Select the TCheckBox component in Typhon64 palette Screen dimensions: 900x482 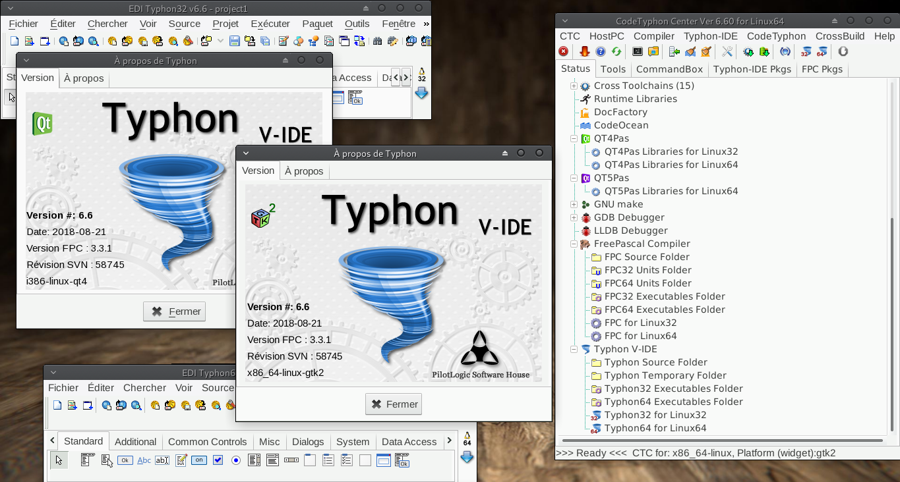click(218, 460)
